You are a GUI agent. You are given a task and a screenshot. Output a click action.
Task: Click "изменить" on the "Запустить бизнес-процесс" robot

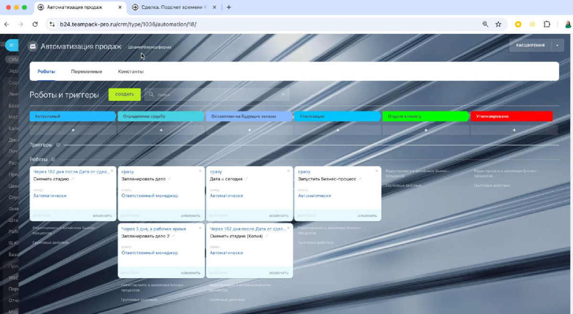point(367,216)
